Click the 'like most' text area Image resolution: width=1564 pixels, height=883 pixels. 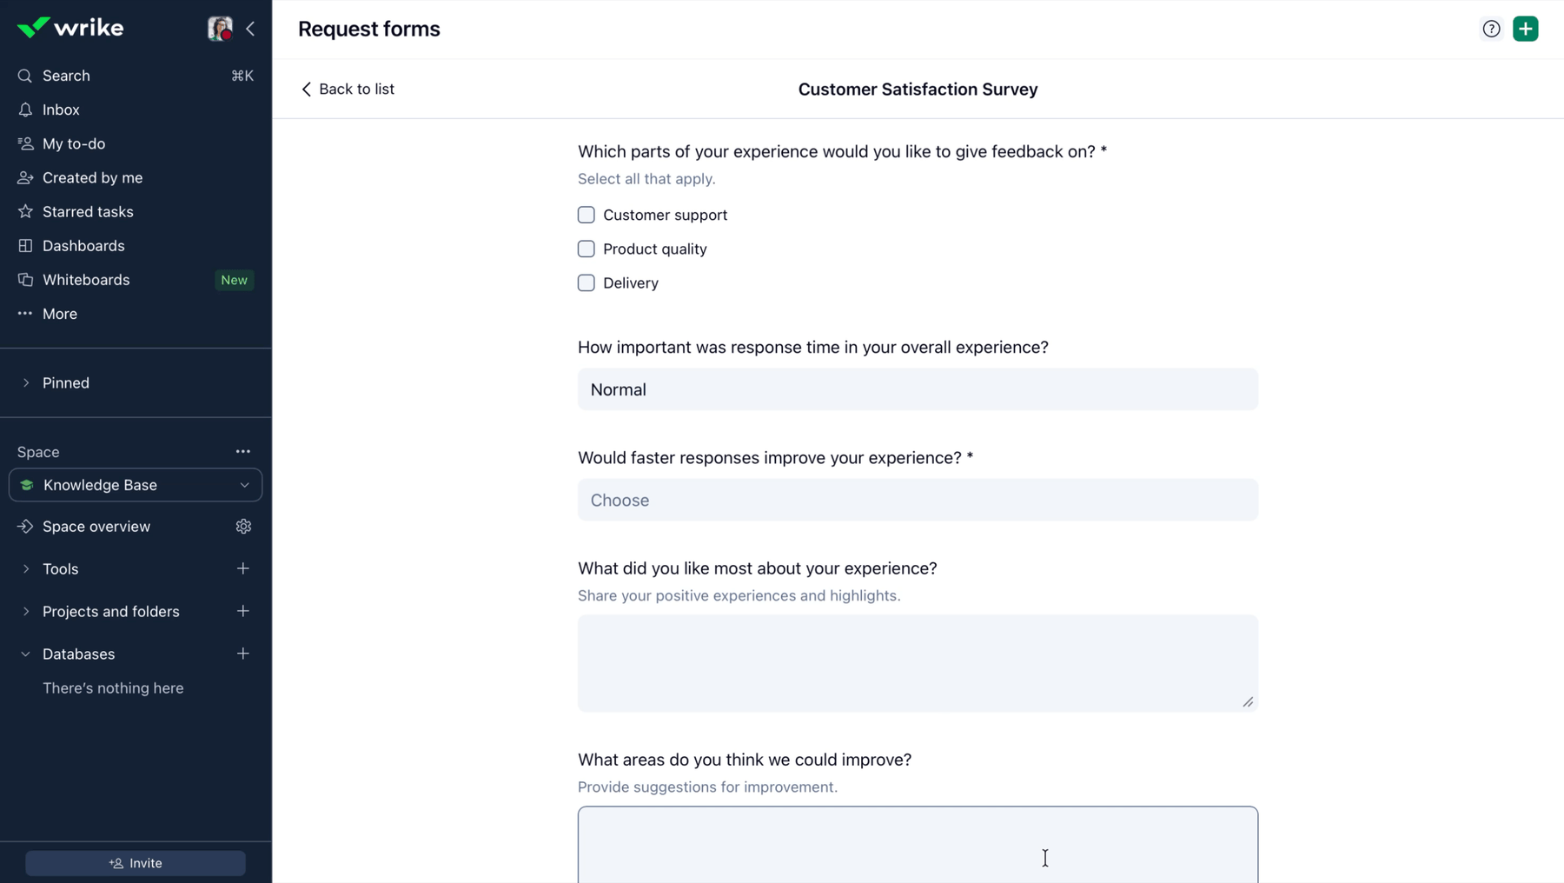pyautogui.click(x=918, y=664)
